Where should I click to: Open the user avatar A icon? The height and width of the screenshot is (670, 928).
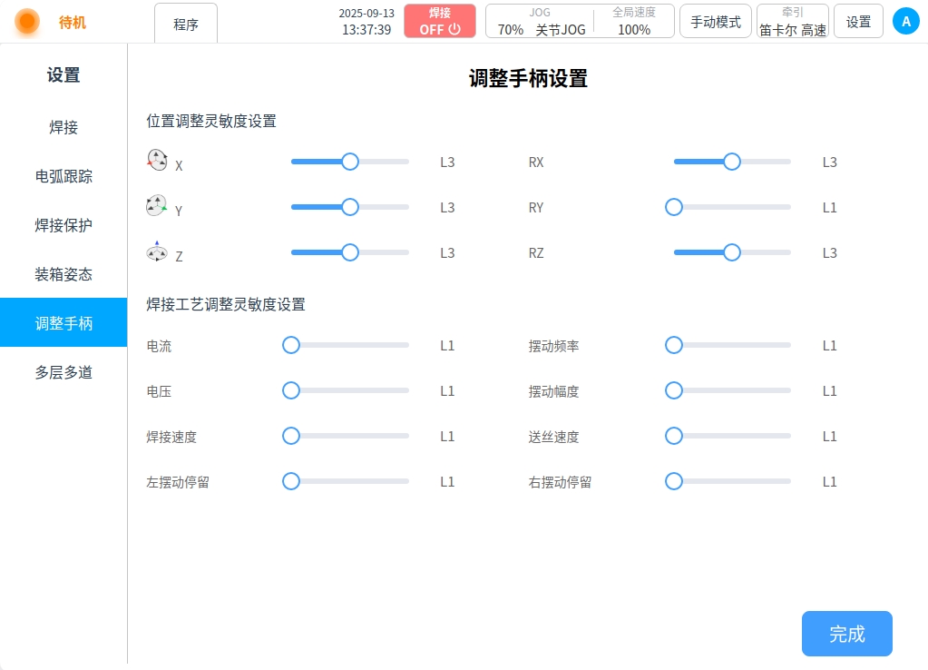(905, 21)
